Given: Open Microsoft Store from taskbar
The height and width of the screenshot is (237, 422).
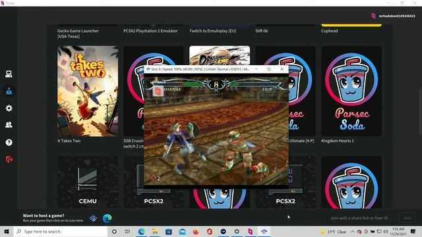Looking at the screenshot, I should click(169, 231).
